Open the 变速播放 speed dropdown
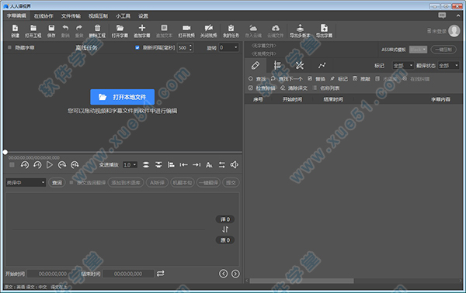This screenshot has width=466, height=293. pos(130,165)
